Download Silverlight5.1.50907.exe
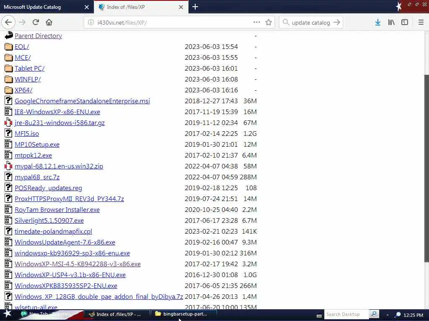 pyautogui.click(x=49, y=221)
